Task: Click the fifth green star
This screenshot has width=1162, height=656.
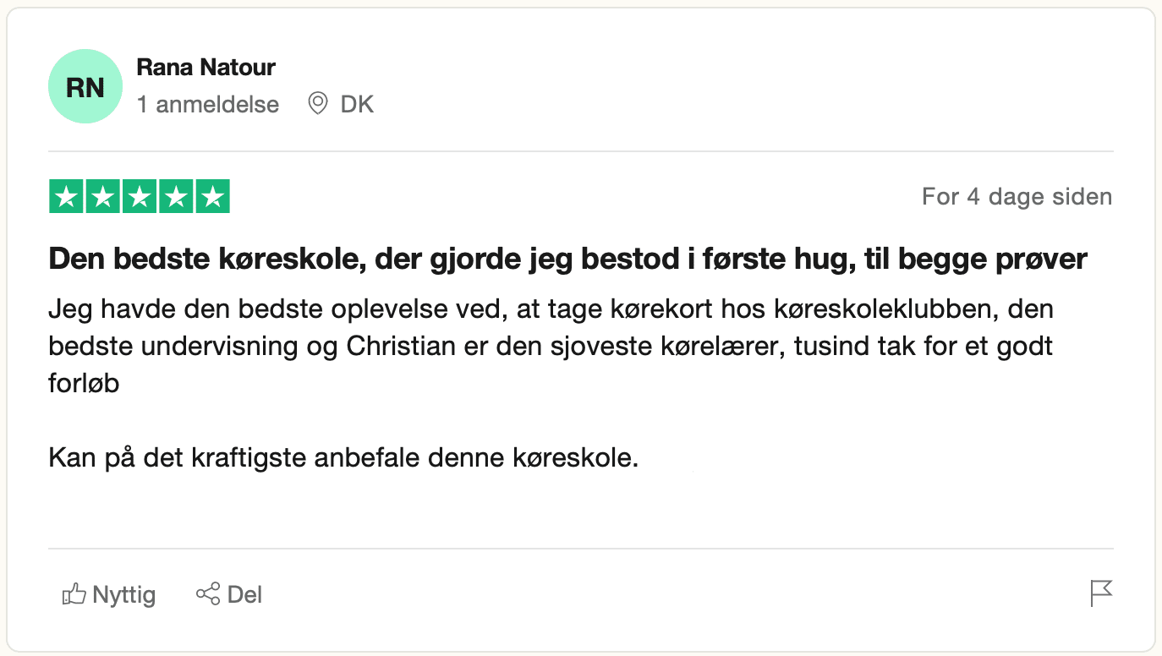Action: 212,197
